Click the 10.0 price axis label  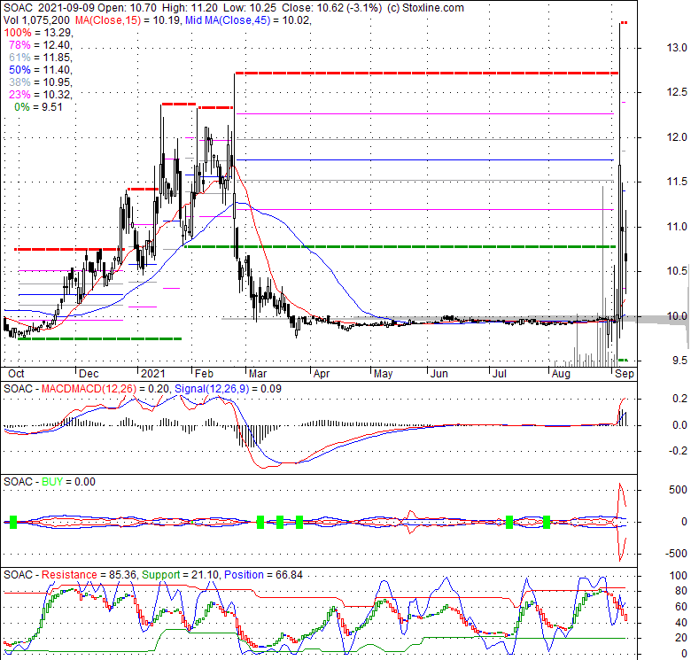pos(677,316)
